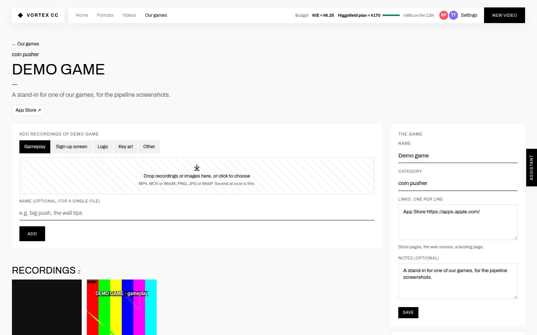Click the Higgsfield plan budget progress bar
Viewport: 537px width, 335px height.
pyautogui.click(x=391, y=15)
